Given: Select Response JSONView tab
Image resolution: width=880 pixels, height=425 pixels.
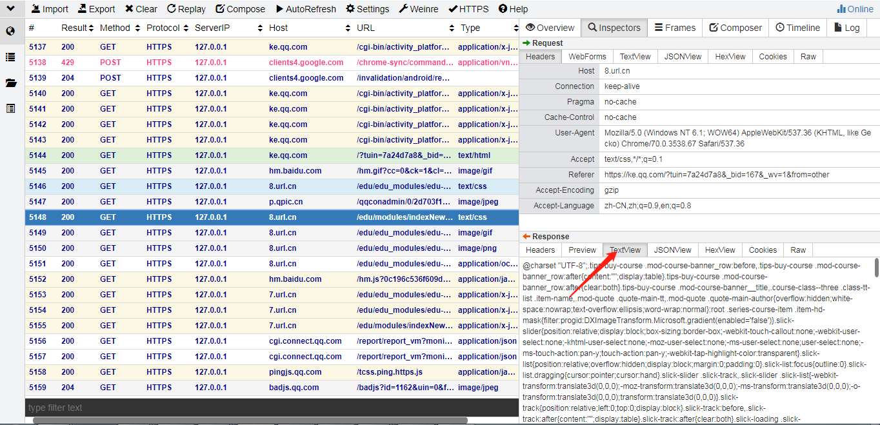Looking at the screenshot, I should click(672, 250).
